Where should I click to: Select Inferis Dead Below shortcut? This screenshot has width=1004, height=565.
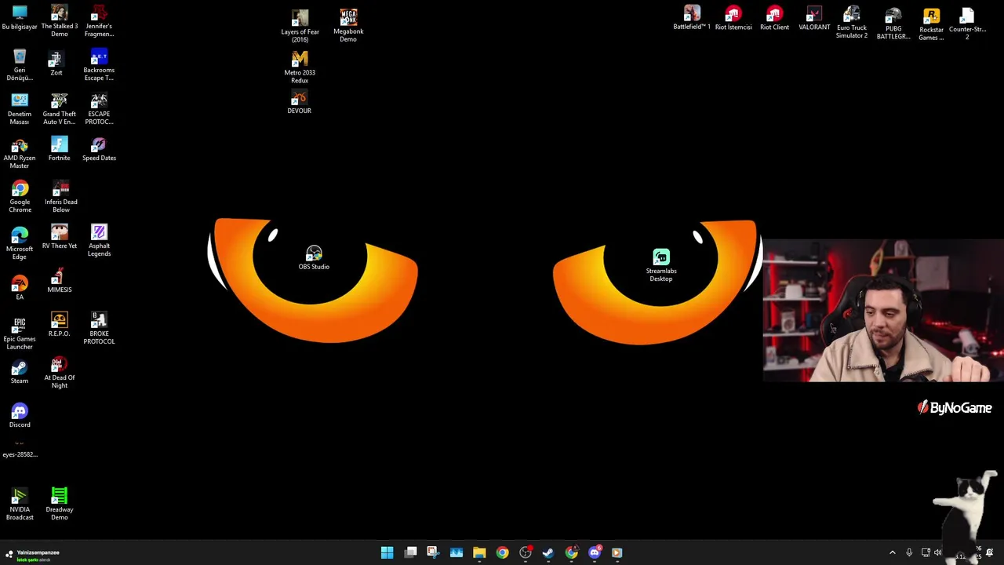click(x=60, y=197)
